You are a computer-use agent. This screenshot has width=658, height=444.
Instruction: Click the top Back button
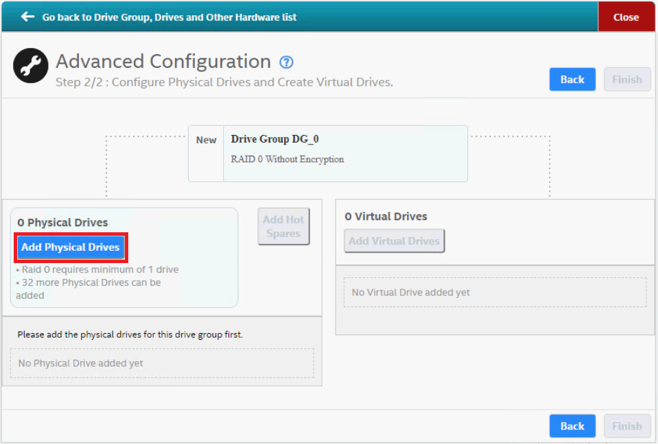572,79
